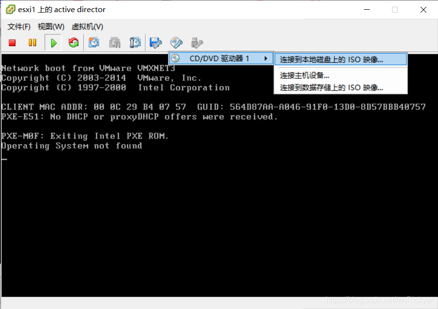Image resolution: width=438 pixels, height=309 pixels.
Task: Open the 虚拟机(V) menu
Action: [87, 27]
